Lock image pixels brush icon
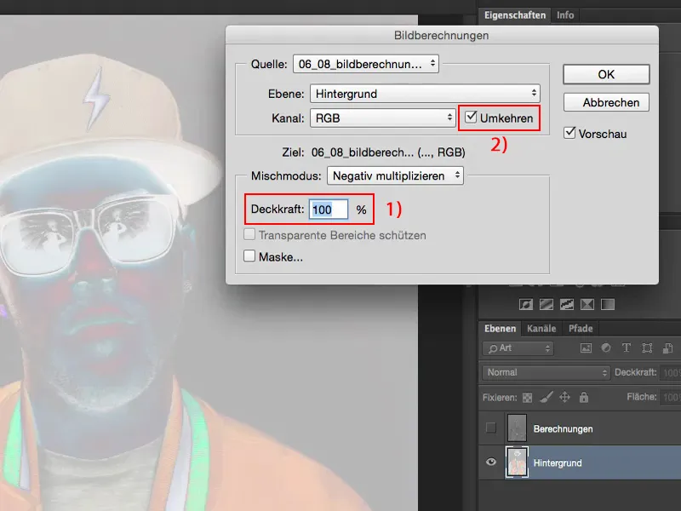 (547, 397)
